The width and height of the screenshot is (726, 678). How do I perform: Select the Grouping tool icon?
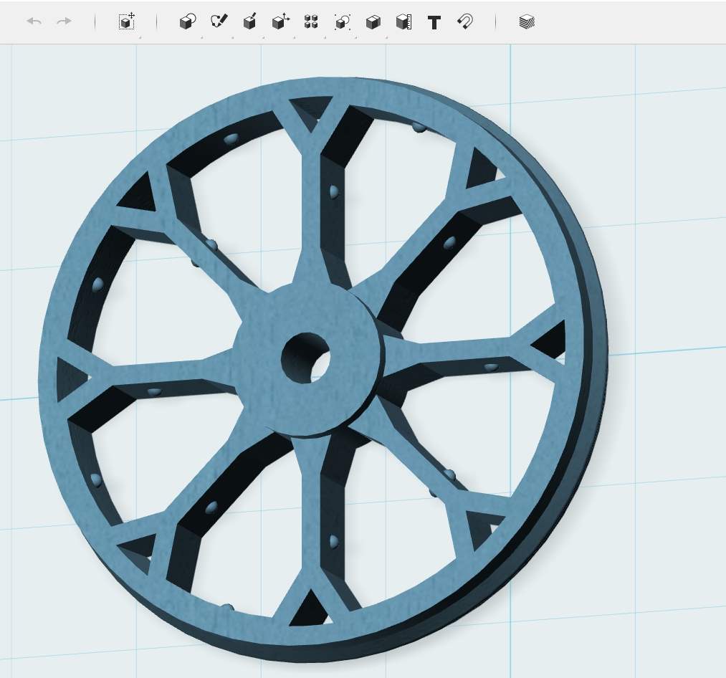[342, 22]
